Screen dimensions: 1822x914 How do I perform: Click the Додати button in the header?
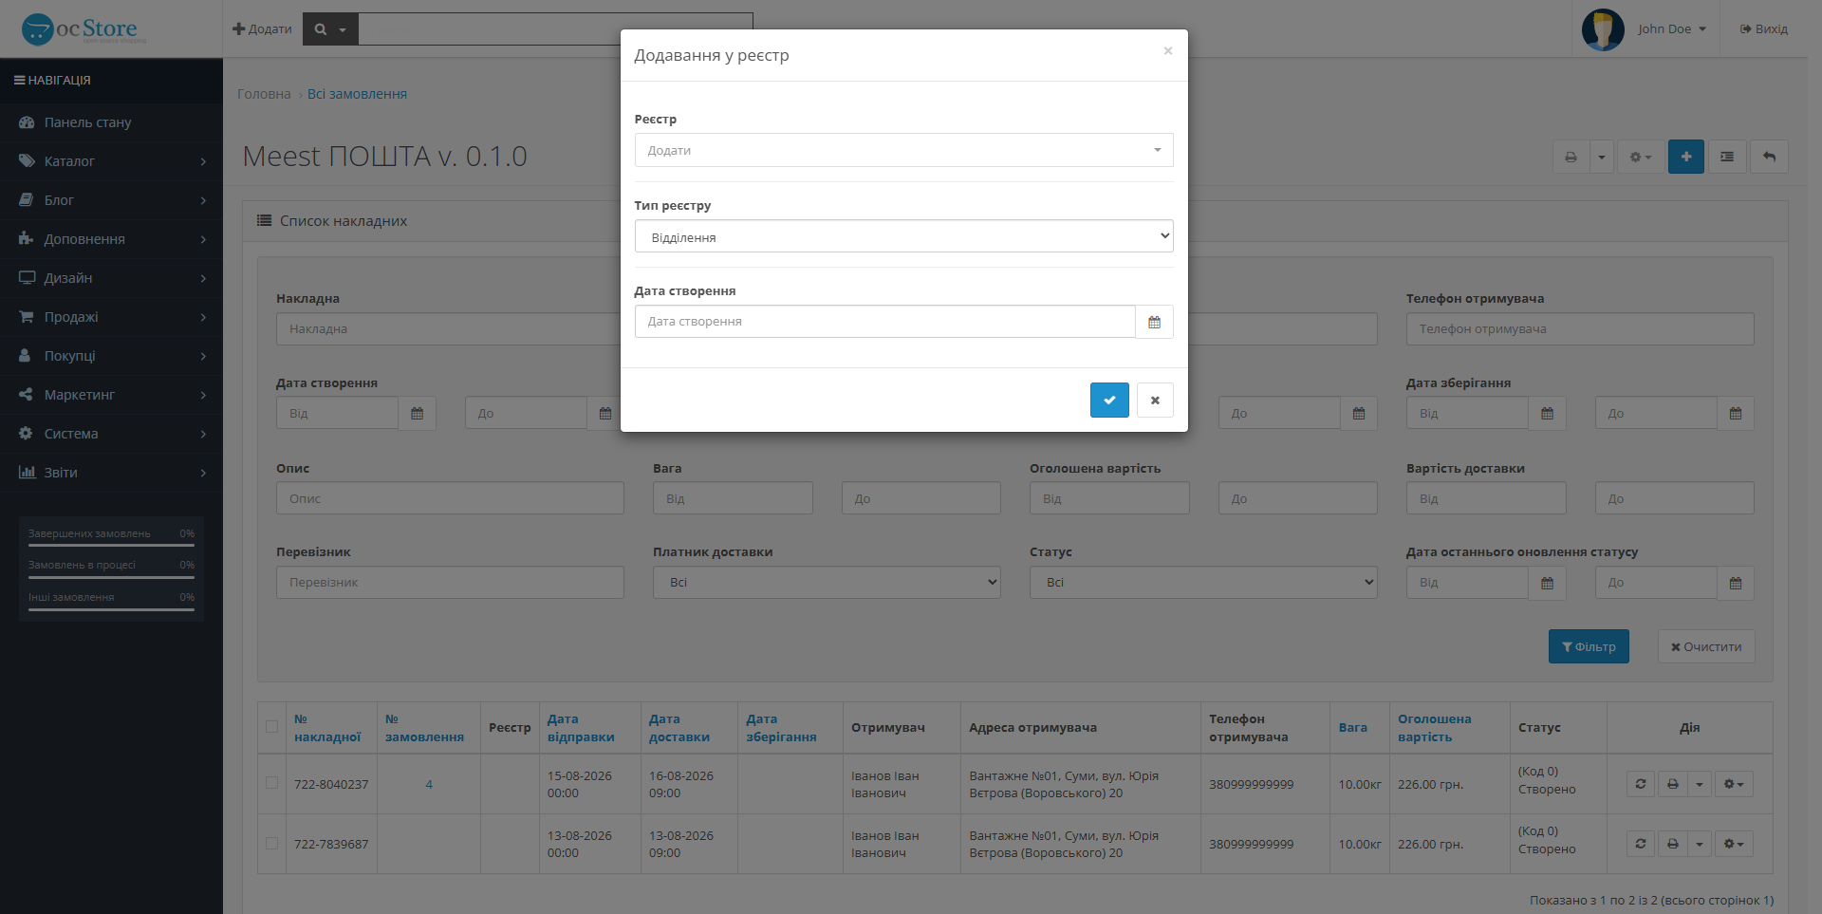click(x=262, y=28)
